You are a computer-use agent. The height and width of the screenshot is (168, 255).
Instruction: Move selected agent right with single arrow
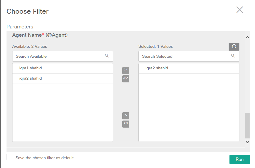[126, 70]
